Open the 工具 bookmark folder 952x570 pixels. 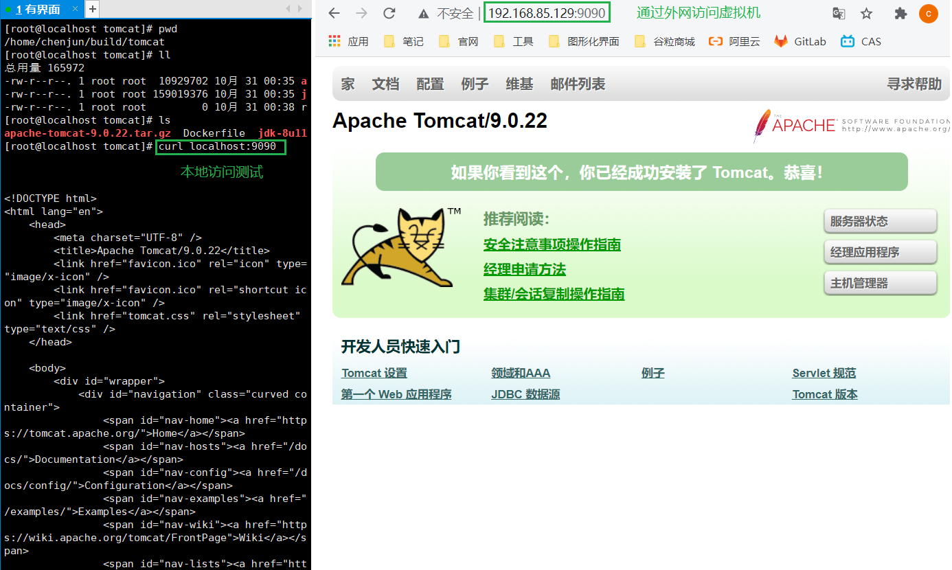[x=513, y=41]
